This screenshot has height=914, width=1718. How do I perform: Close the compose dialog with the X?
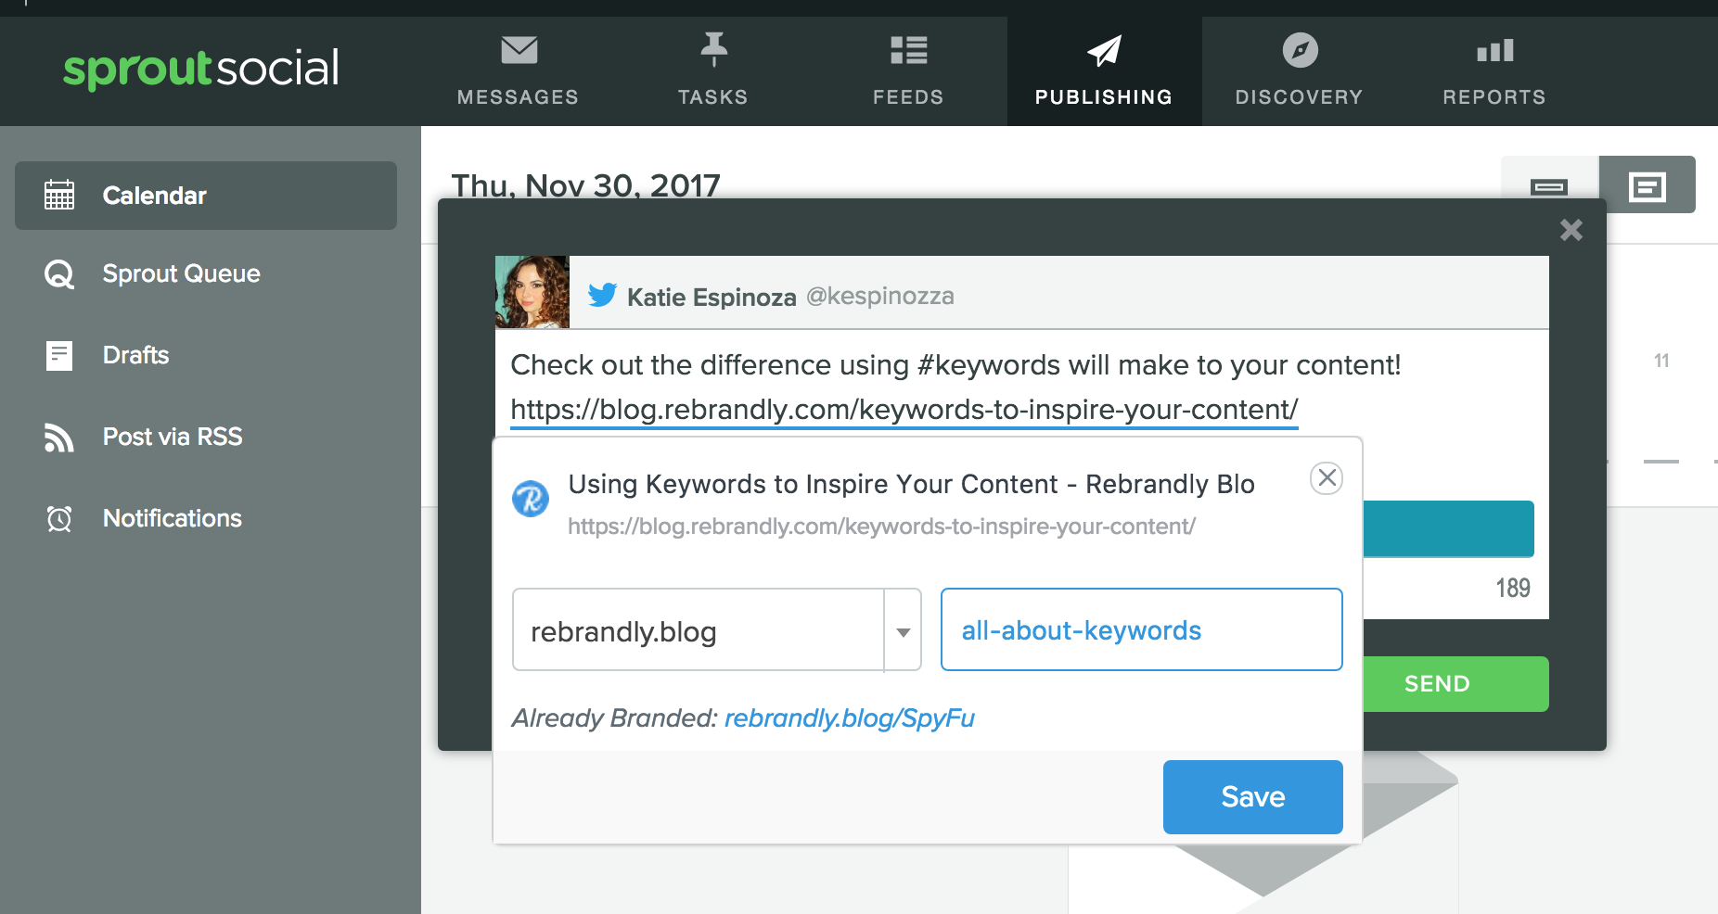coord(1571,230)
